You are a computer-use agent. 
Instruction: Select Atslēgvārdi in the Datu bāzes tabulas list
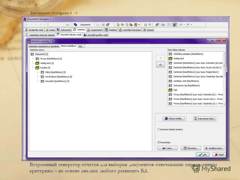tap(179, 58)
